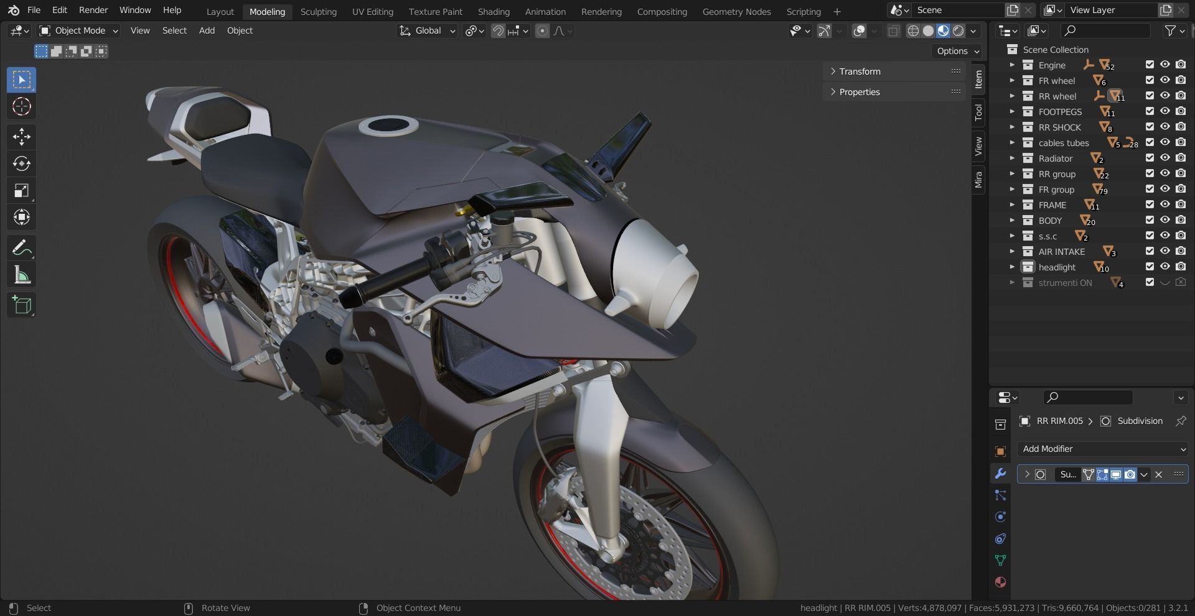Open the Add Modifier dropdown

click(1103, 449)
